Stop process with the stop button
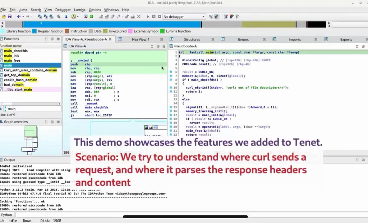Image resolution: width=368 pixels, height=223 pixels. tap(159, 17)
